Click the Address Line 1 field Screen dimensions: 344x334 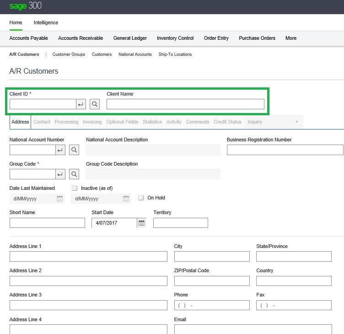(x=88, y=257)
